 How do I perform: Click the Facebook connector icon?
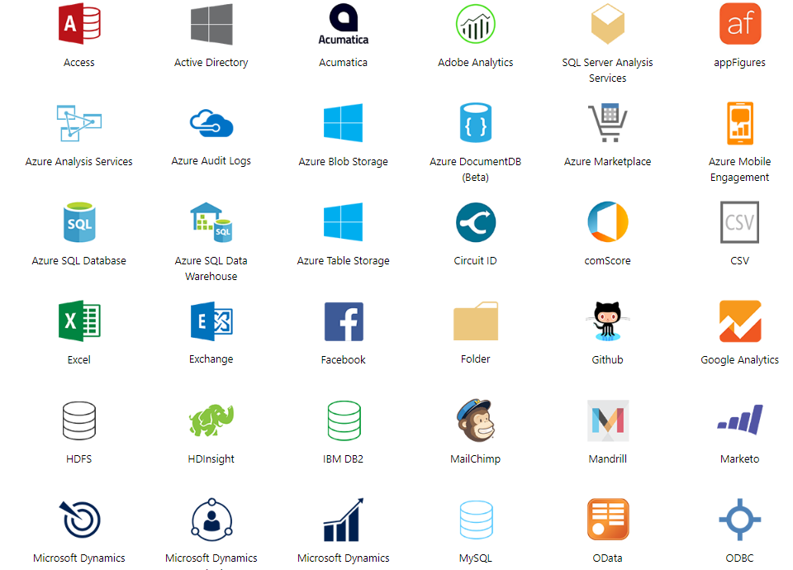click(344, 321)
